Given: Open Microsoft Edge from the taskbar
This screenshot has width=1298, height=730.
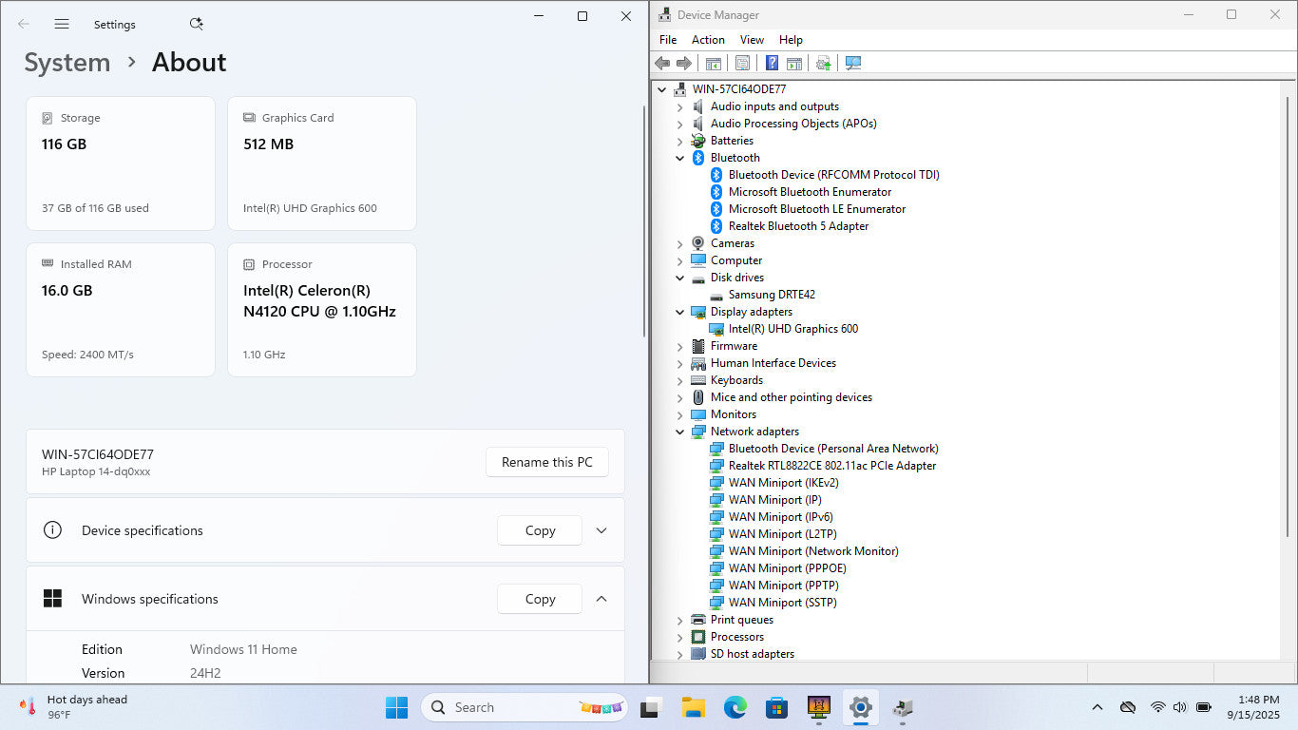Looking at the screenshot, I should (735, 707).
